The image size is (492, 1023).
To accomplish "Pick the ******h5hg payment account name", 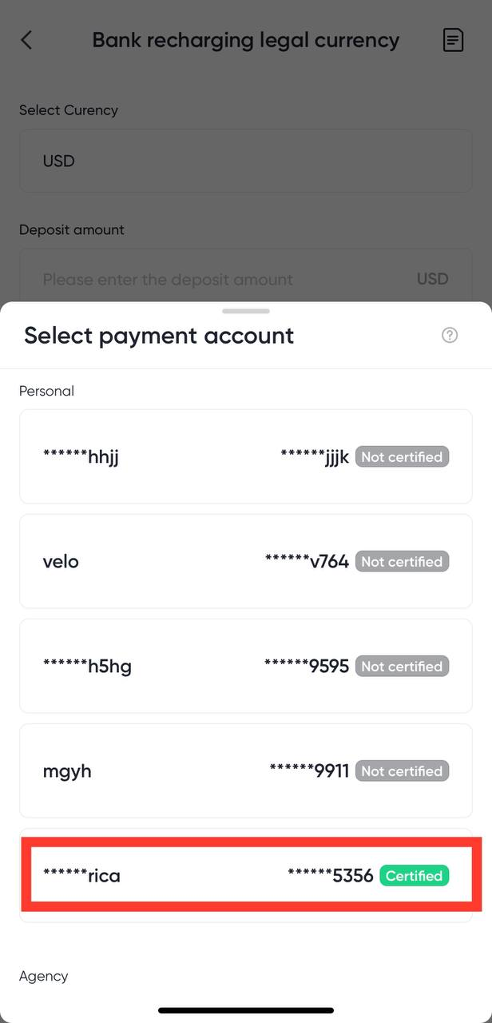I will click(87, 667).
